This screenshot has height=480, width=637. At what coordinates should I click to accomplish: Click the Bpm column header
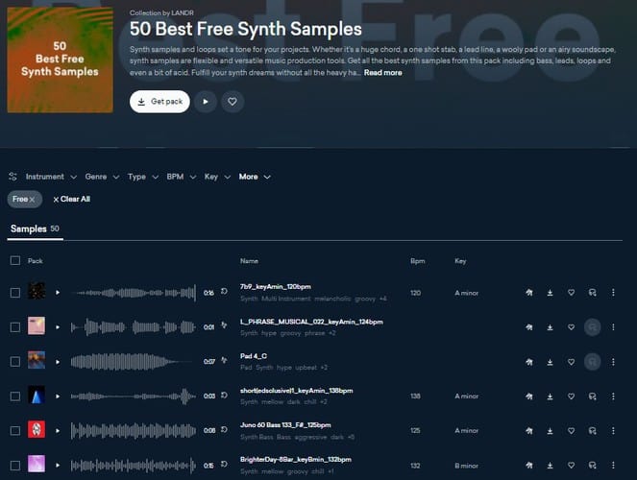pos(417,261)
